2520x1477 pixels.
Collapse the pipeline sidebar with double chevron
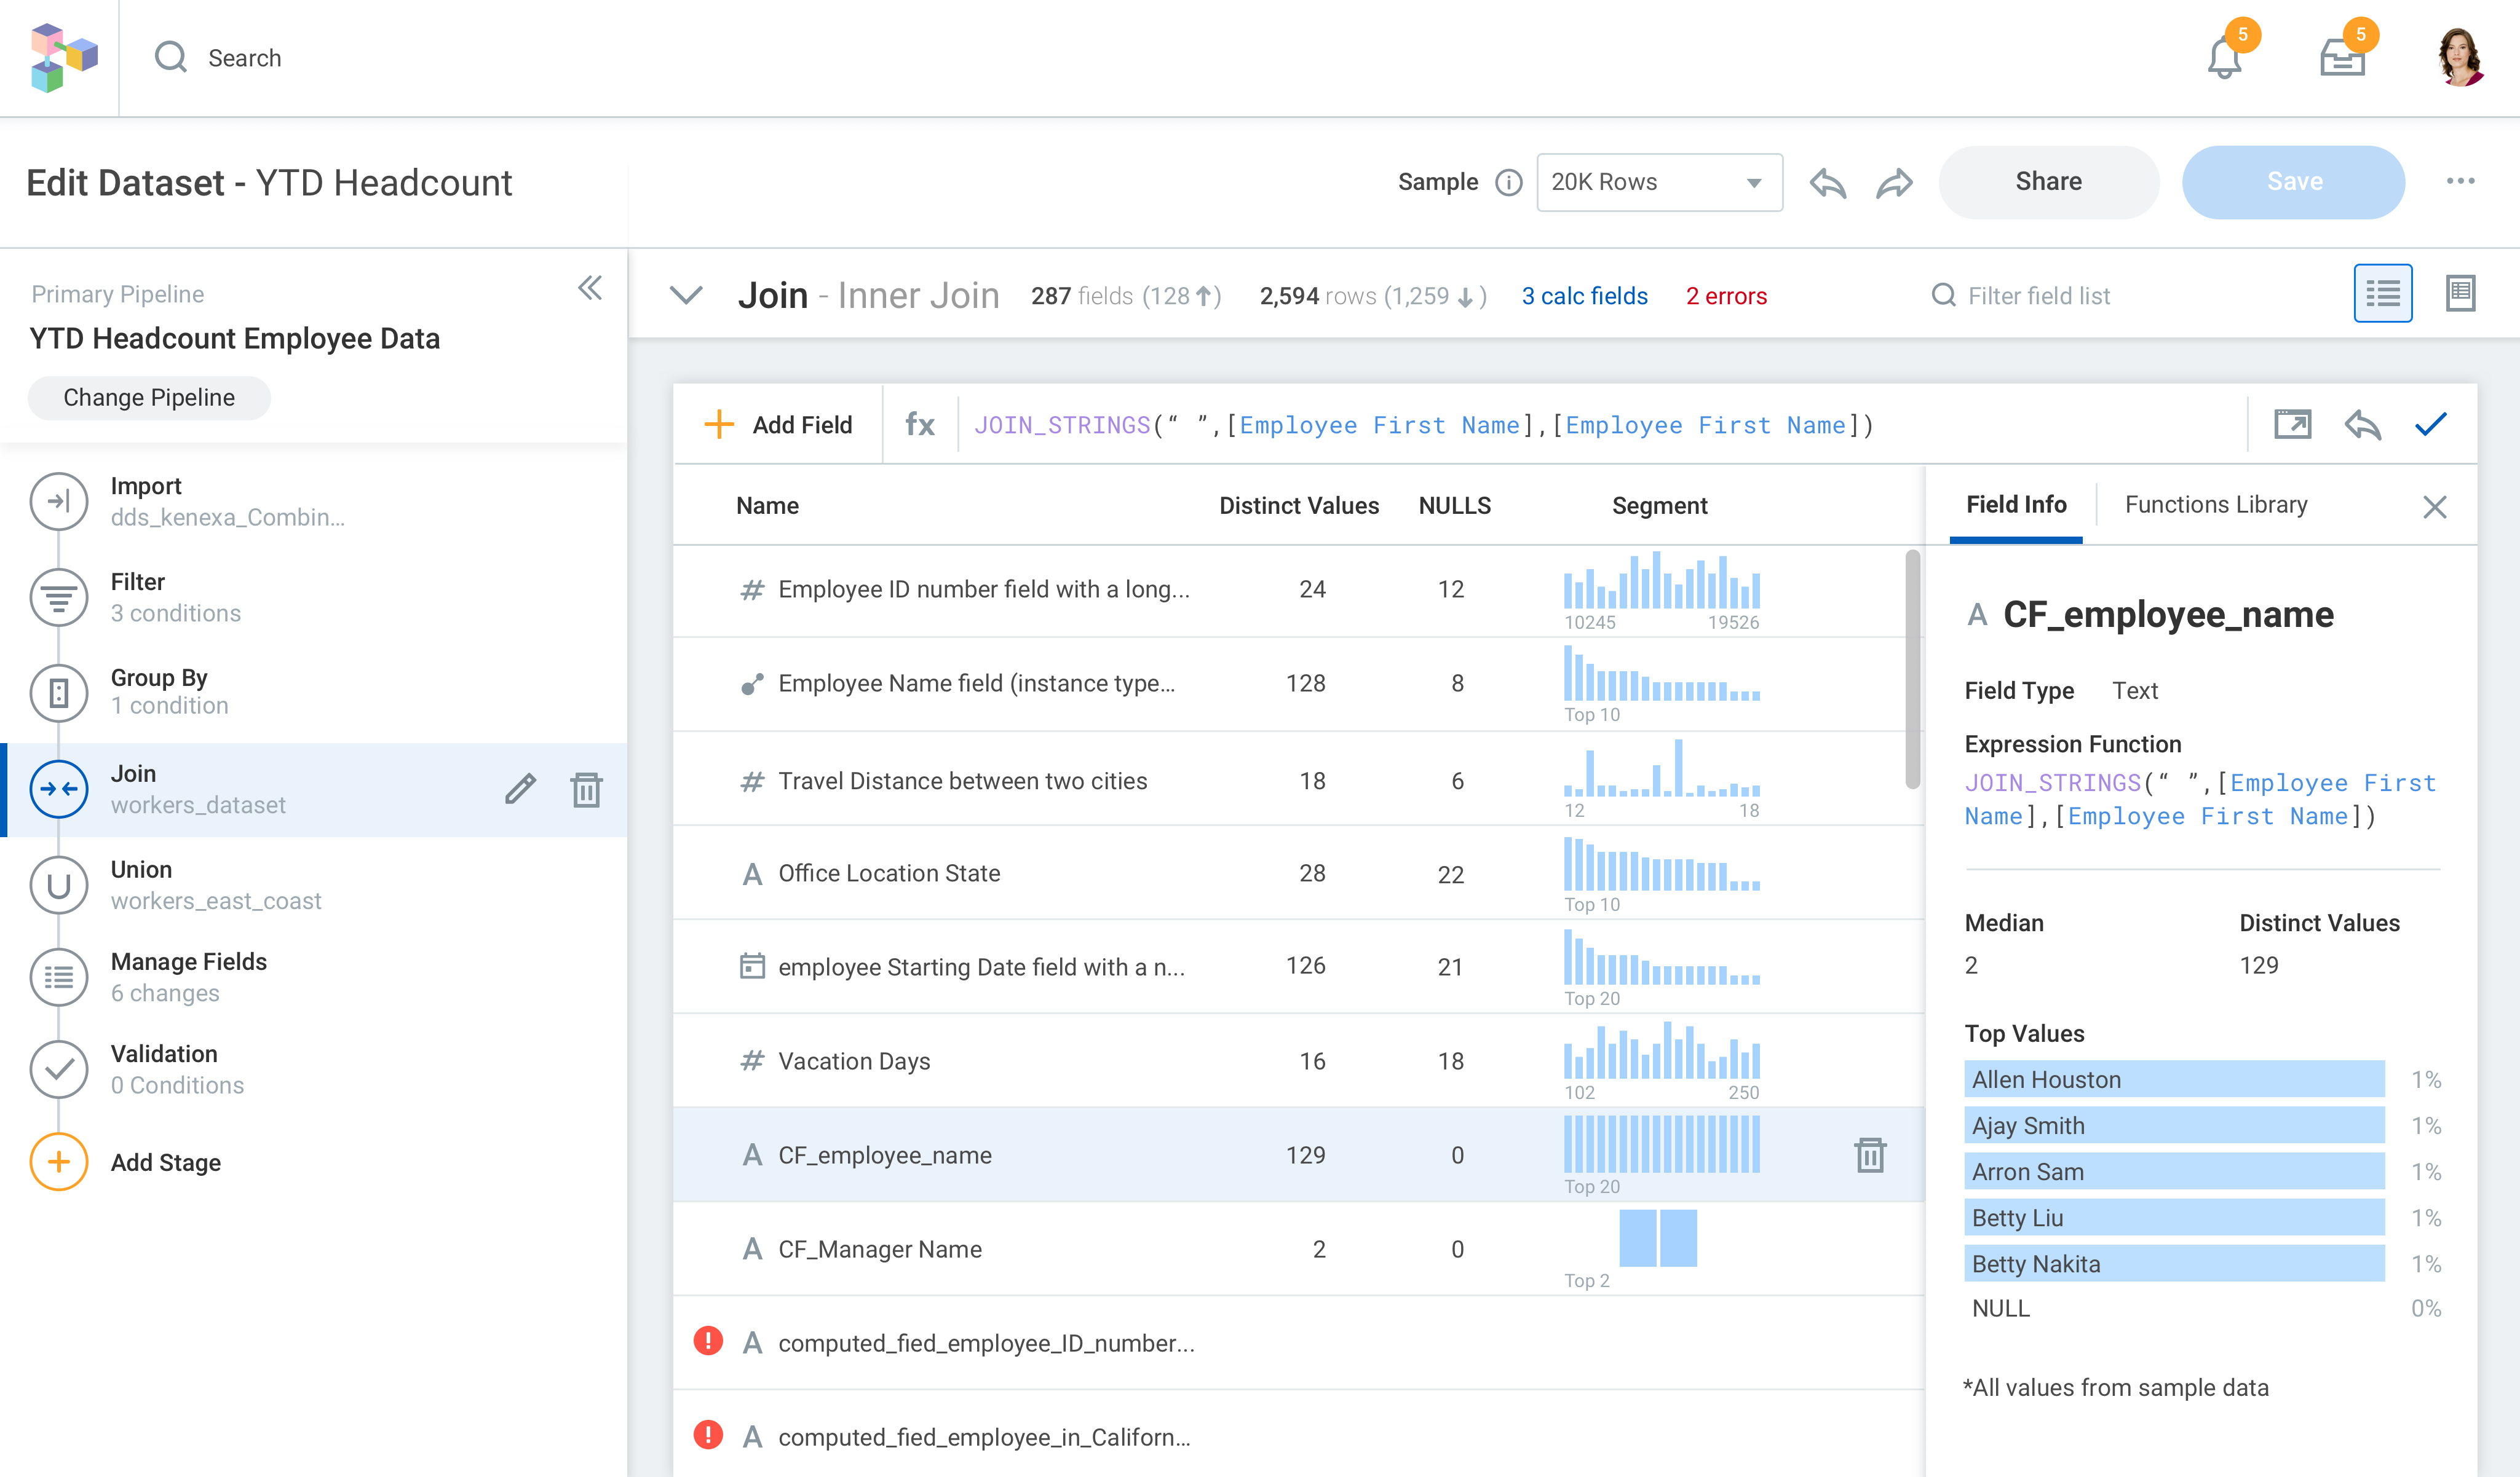(x=590, y=289)
